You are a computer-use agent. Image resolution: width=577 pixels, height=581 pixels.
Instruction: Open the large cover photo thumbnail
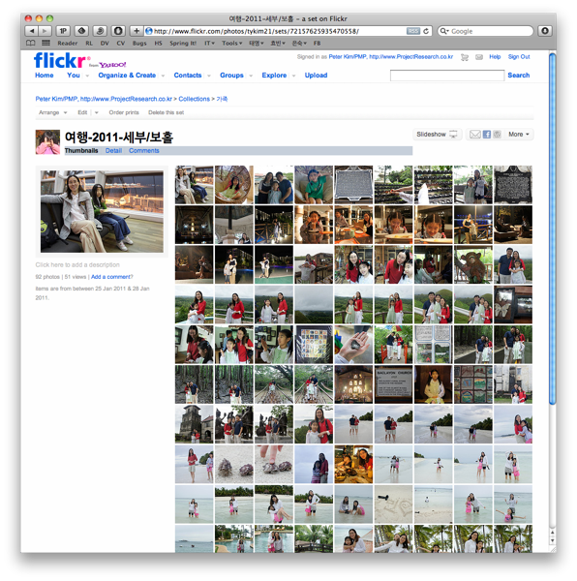[102, 211]
